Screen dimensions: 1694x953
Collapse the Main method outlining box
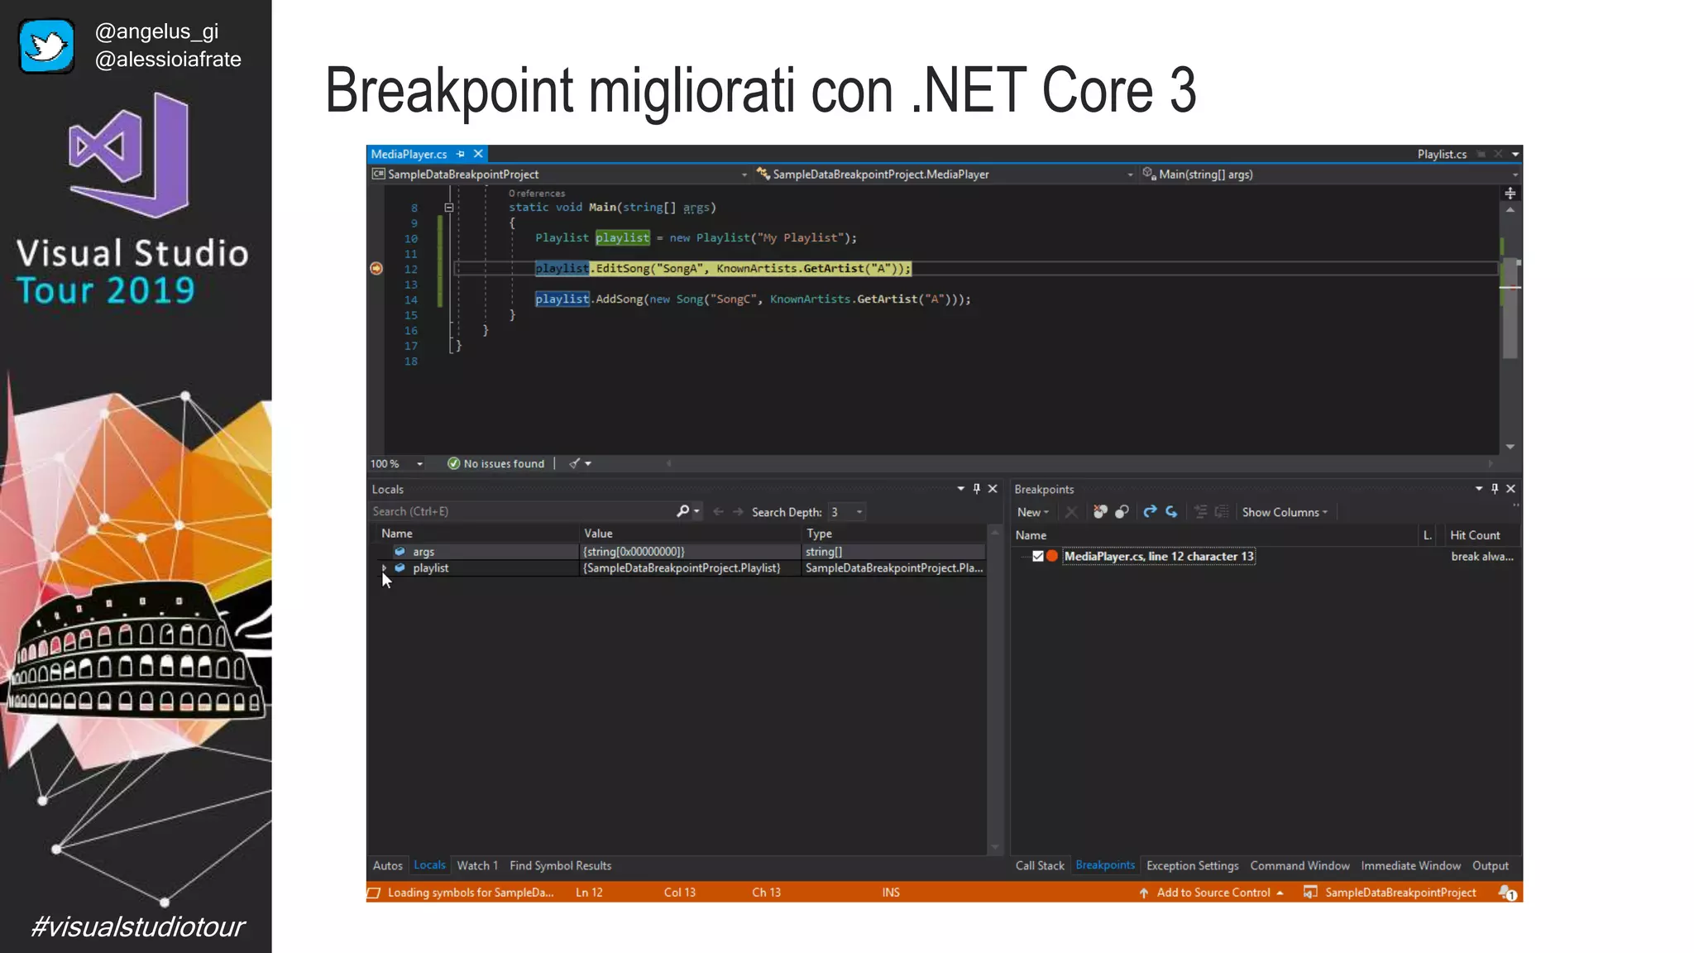[449, 208]
